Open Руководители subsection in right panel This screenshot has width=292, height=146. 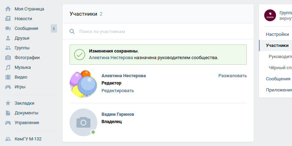tap(280, 57)
